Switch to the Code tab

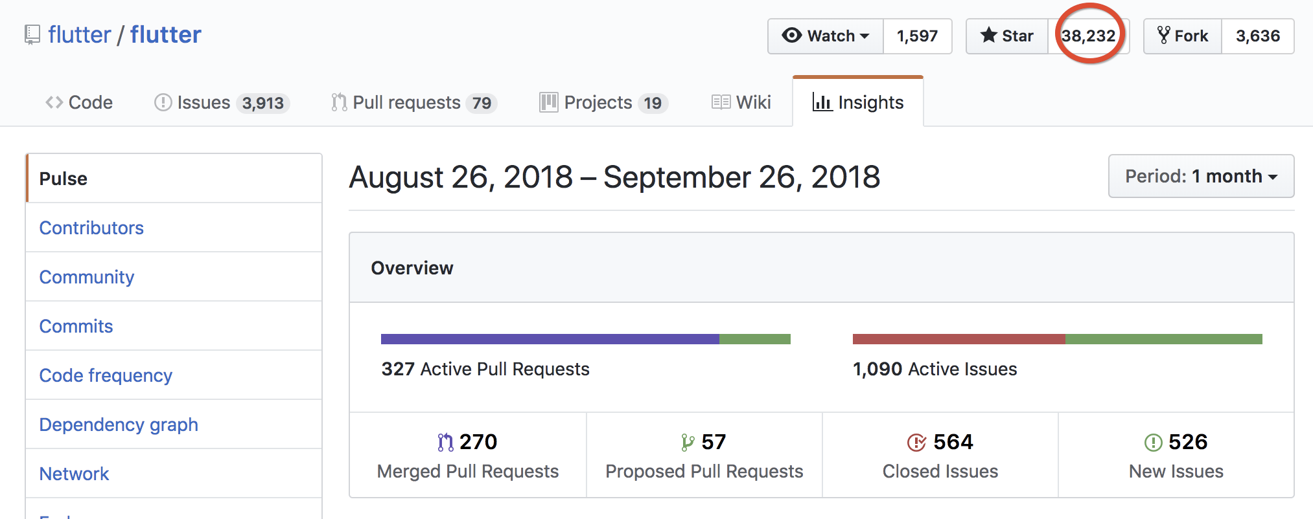pyautogui.click(x=79, y=102)
